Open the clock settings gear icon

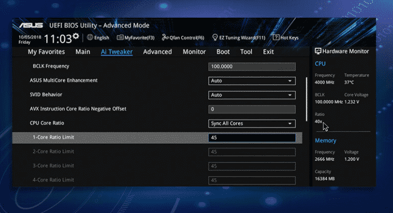click(x=76, y=36)
